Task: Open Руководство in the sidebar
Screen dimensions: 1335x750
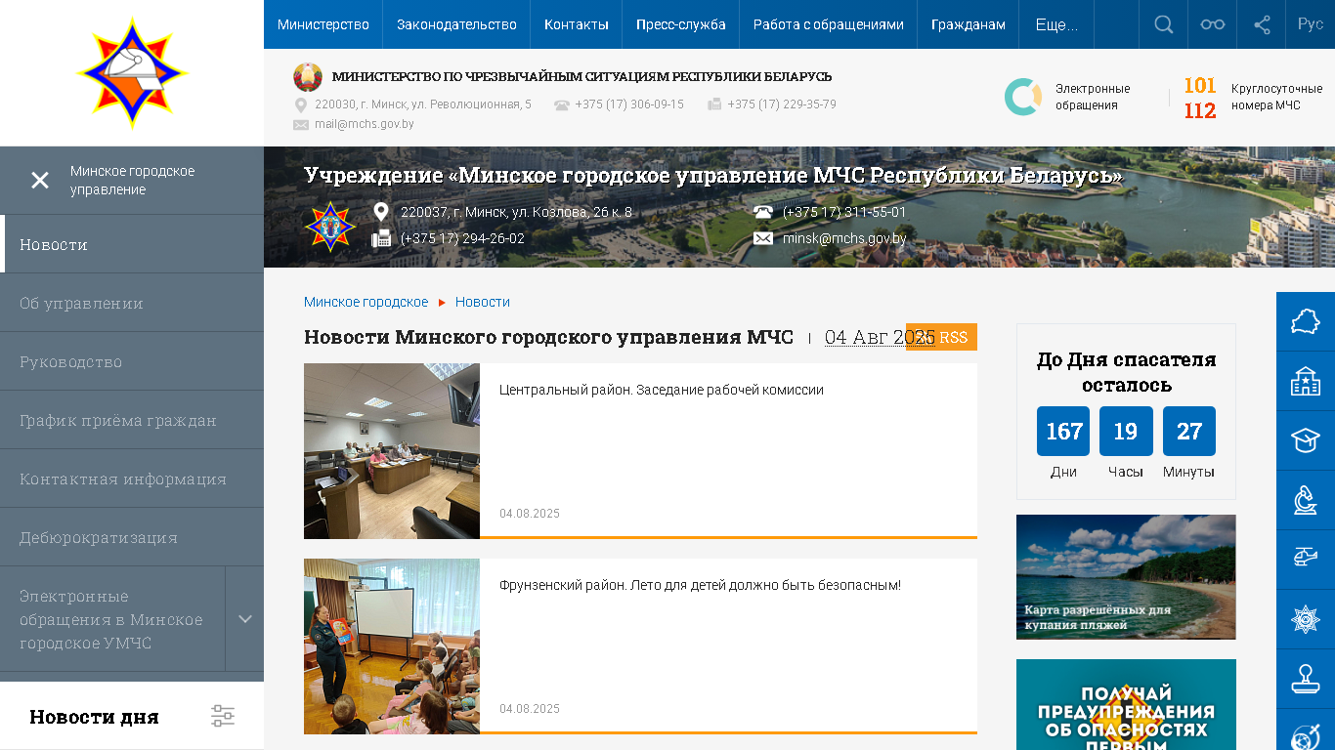Action: 132,361
